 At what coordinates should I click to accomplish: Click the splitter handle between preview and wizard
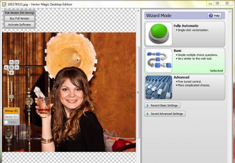(140, 92)
